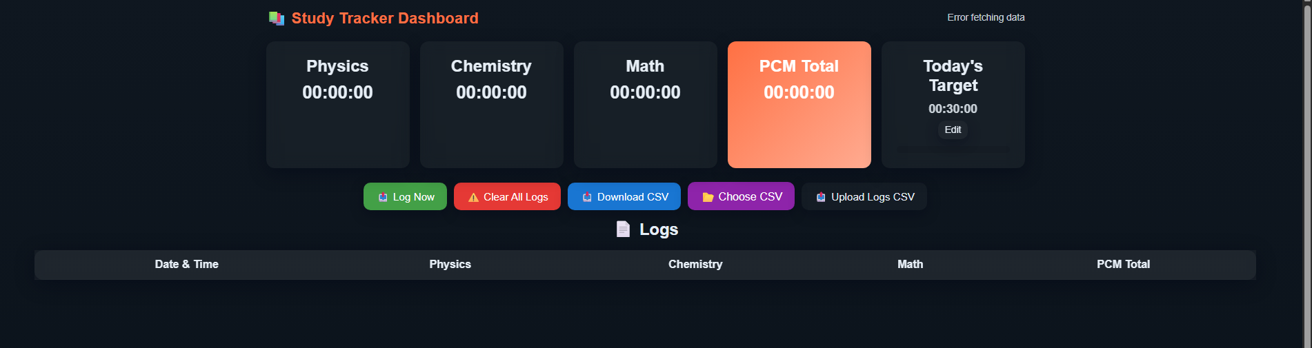This screenshot has height=348, width=1312.
Task: Click the orange PCM Total card
Action: pos(799,105)
